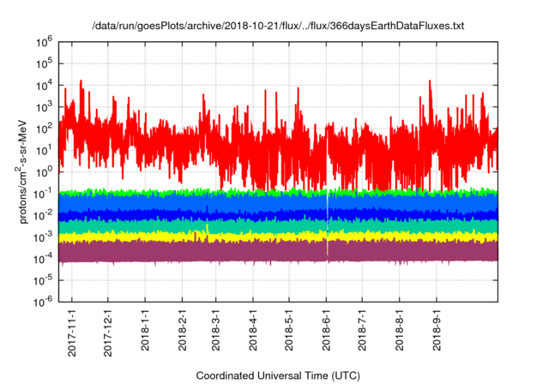
Task: Click the 10^-4 y-axis tick label
Action: click(x=43, y=259)
